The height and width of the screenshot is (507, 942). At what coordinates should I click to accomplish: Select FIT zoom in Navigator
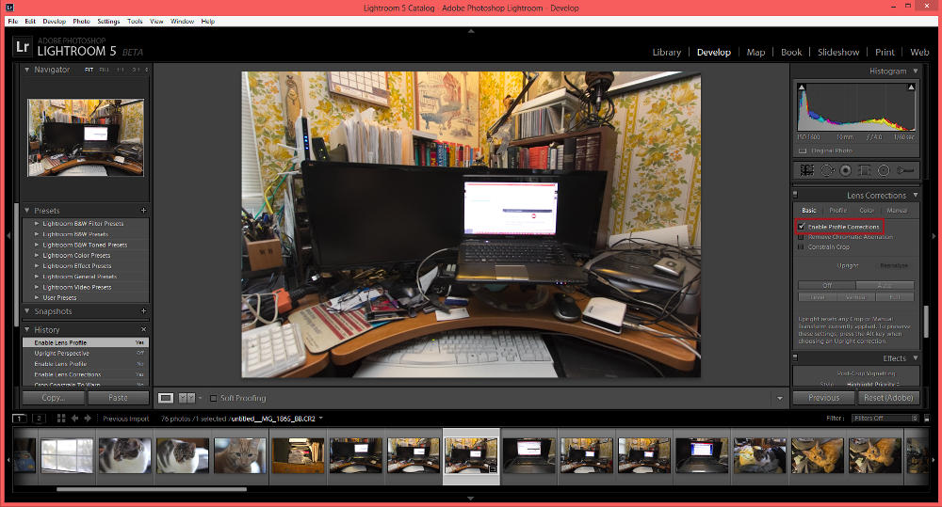89,70
